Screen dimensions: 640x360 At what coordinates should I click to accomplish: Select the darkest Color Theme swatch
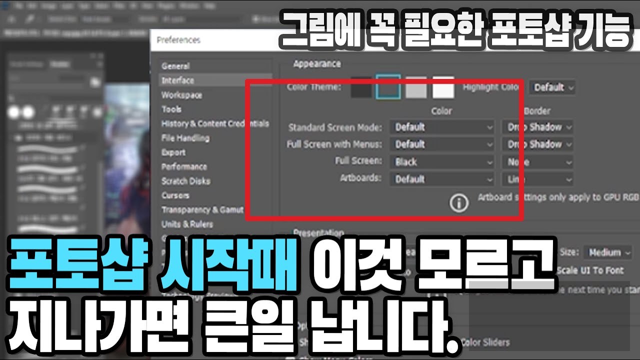361,87
